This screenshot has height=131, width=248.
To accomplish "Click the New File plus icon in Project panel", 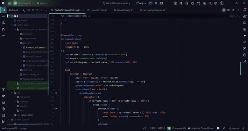I will [x=23, y=10].
